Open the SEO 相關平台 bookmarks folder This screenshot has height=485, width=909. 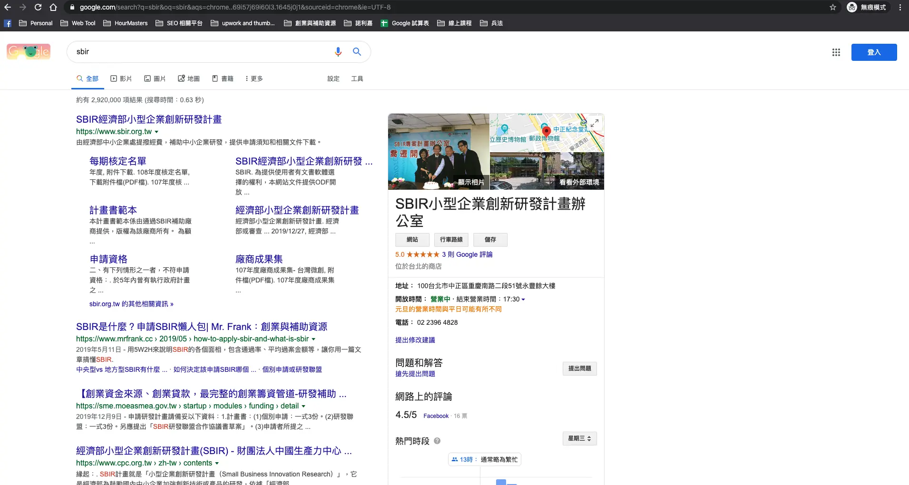tap(179, 23)
